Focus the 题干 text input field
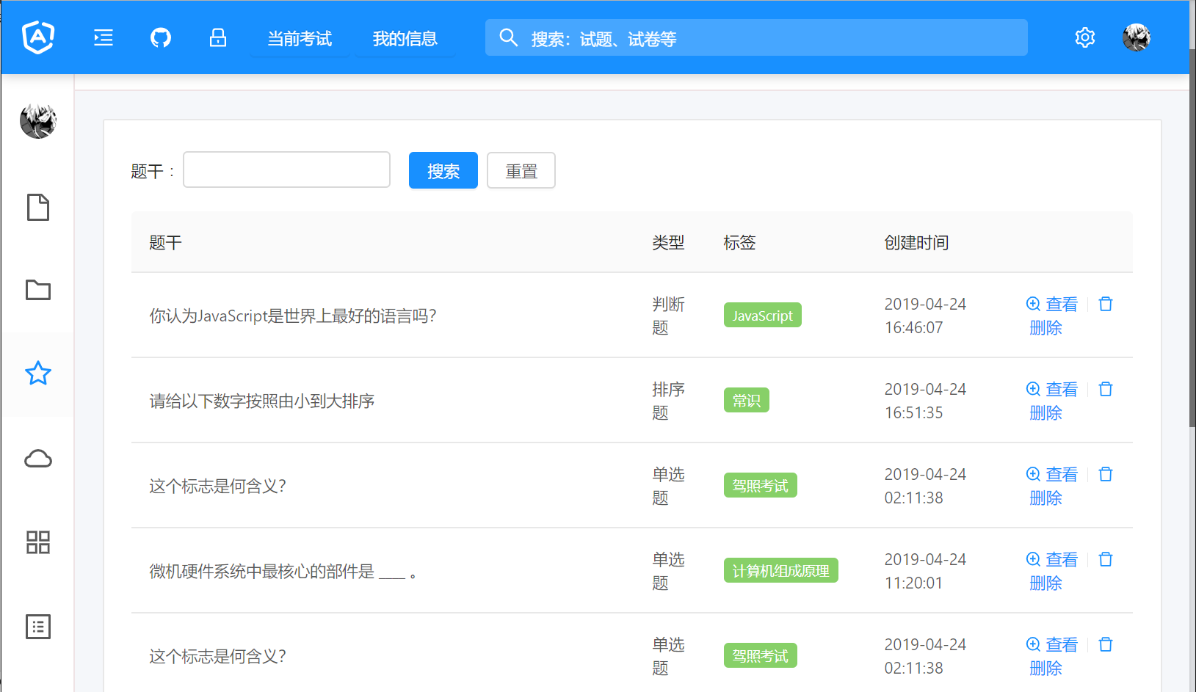 (x=286, y=170)
